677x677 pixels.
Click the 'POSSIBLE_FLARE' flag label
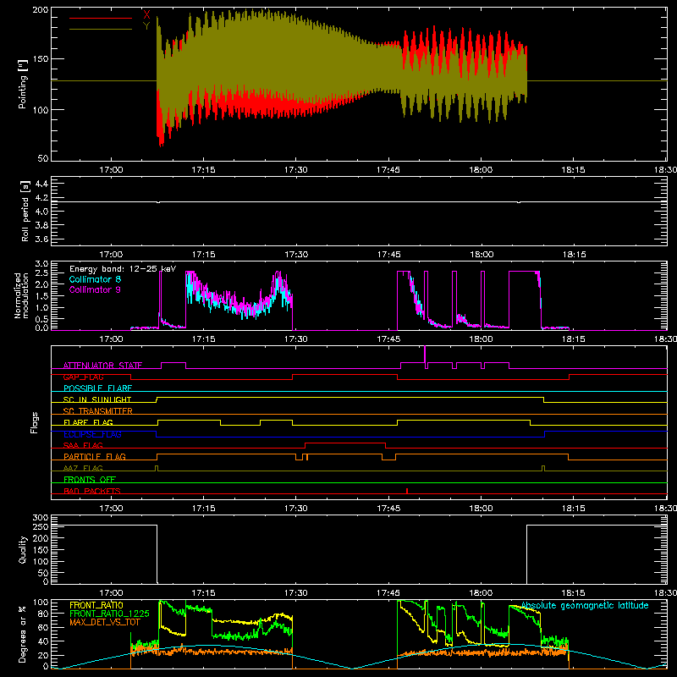pyautogui.click(x=97, y=388)
